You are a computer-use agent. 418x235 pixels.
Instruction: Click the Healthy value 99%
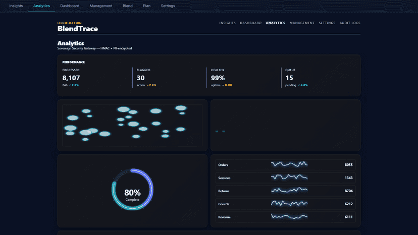point(218,78)
